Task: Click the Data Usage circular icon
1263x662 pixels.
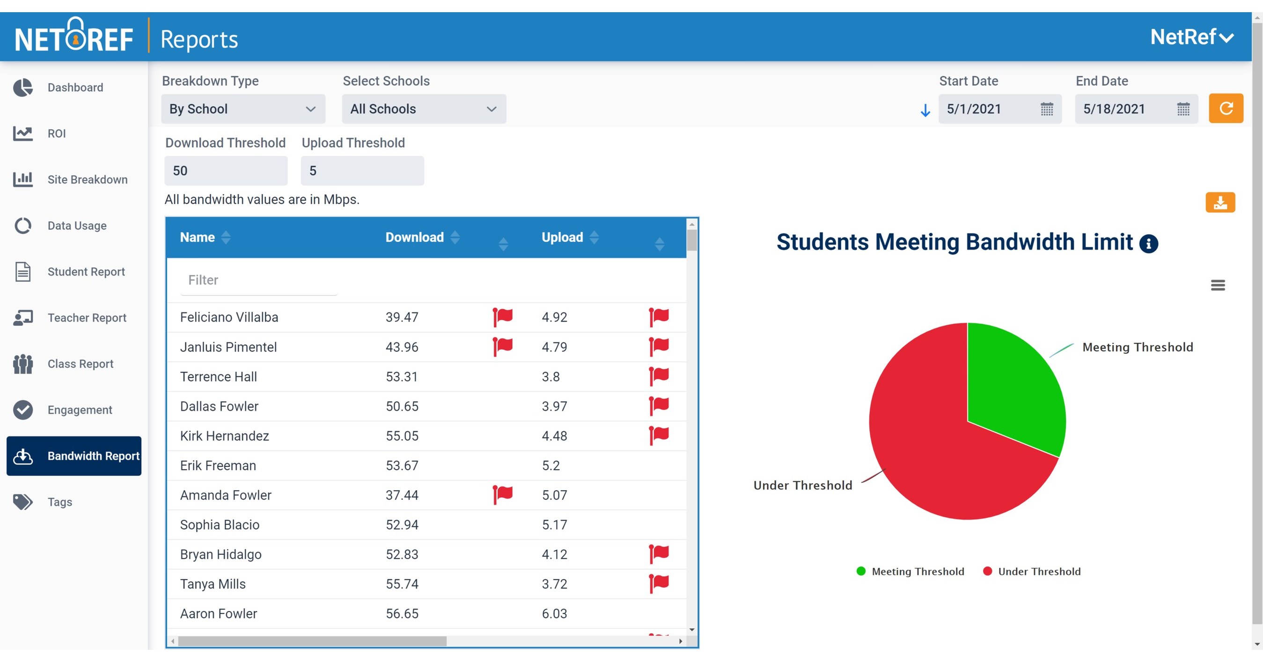Action: tap(22, 226)
